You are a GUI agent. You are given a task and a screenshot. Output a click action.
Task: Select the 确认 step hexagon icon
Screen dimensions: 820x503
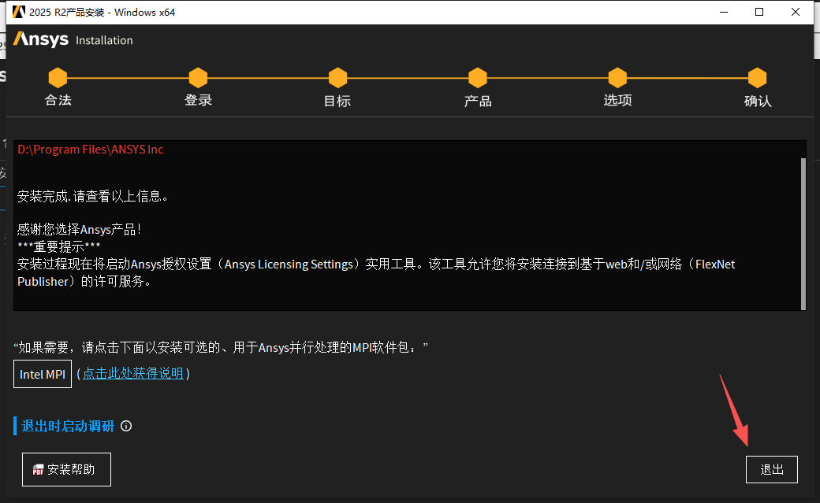pyautogui.click(x=757, y=78)
